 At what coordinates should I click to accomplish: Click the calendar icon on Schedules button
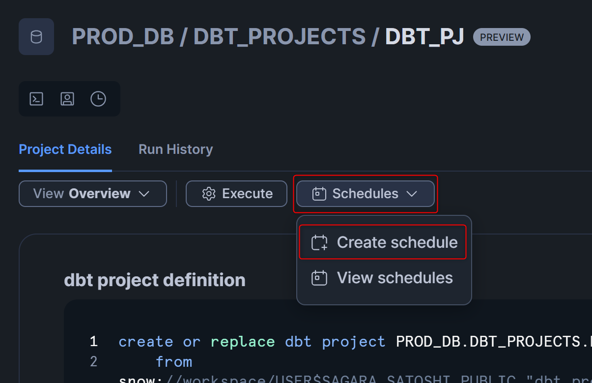point(319,194)
